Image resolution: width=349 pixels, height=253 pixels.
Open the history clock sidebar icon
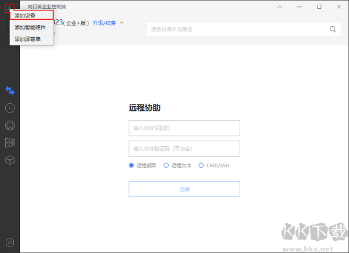tap(10, 108)
